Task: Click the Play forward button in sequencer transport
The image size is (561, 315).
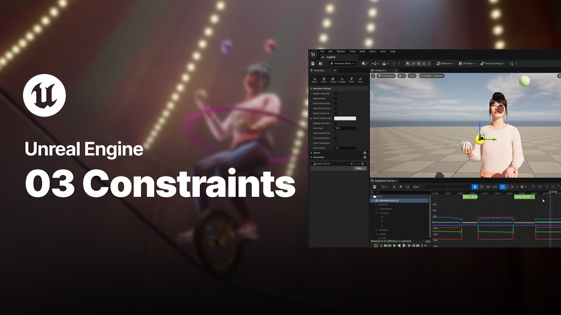Action: click(x=404, y=245)
